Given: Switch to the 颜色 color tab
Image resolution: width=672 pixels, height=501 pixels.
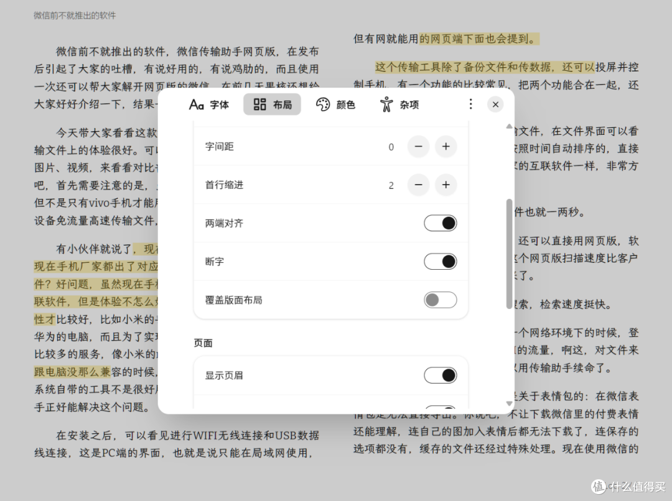Looking at the screenshot, I should [x=335, y=104].
